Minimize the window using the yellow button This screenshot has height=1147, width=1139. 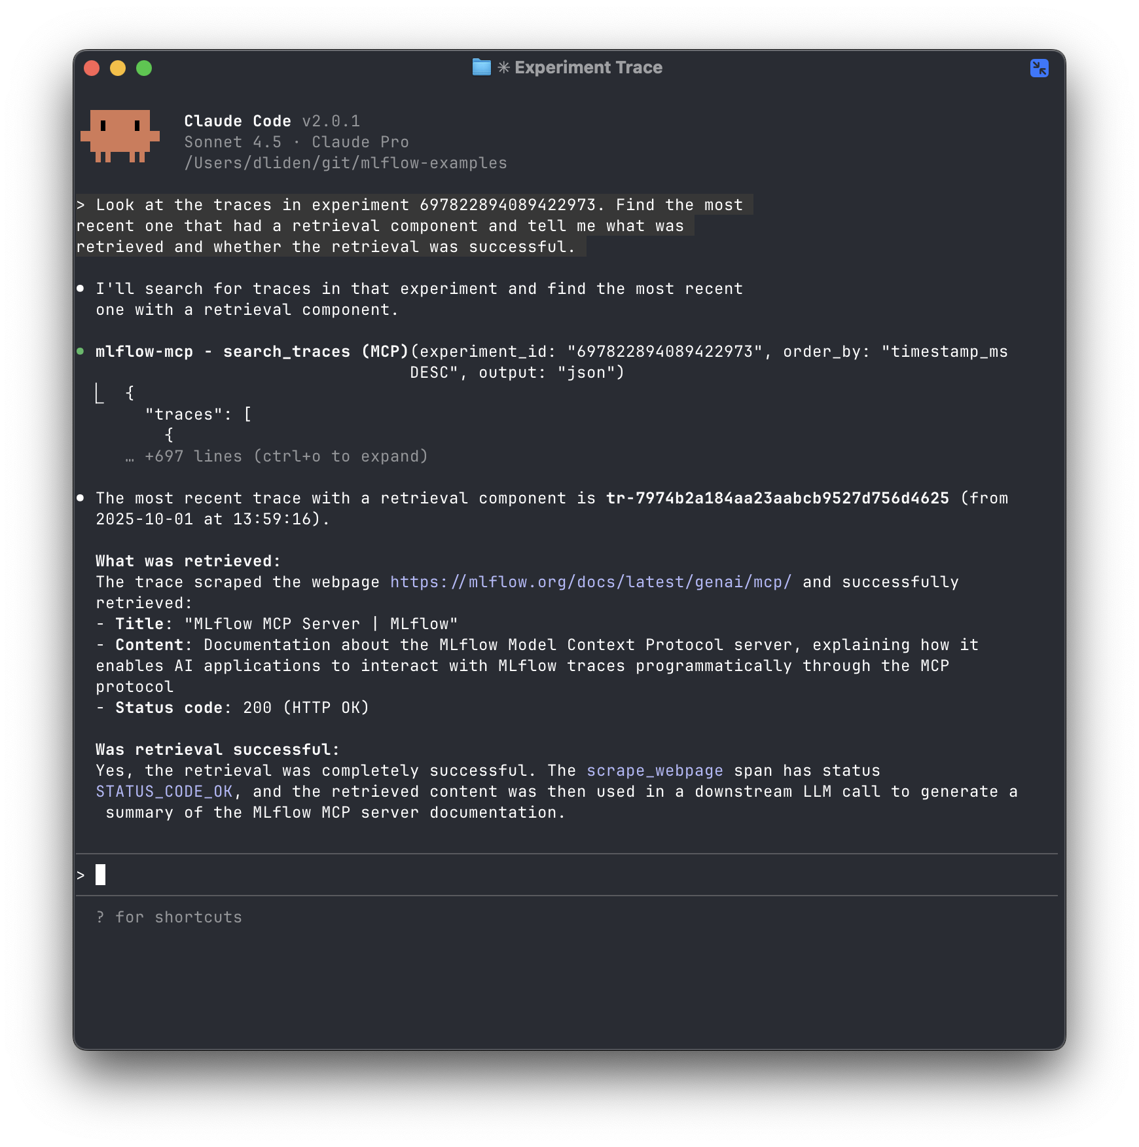118,68
